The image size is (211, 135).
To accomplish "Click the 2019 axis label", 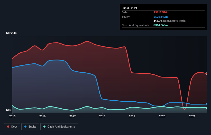I will (132, 116).
